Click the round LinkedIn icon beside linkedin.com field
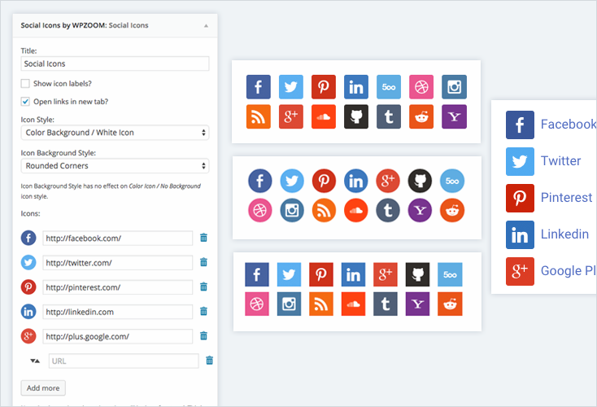The height and width of the screenshot is (407, 597). pos(28,312)
